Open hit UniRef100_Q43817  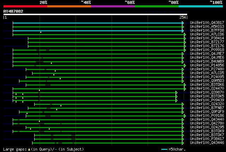click(207, 23)
